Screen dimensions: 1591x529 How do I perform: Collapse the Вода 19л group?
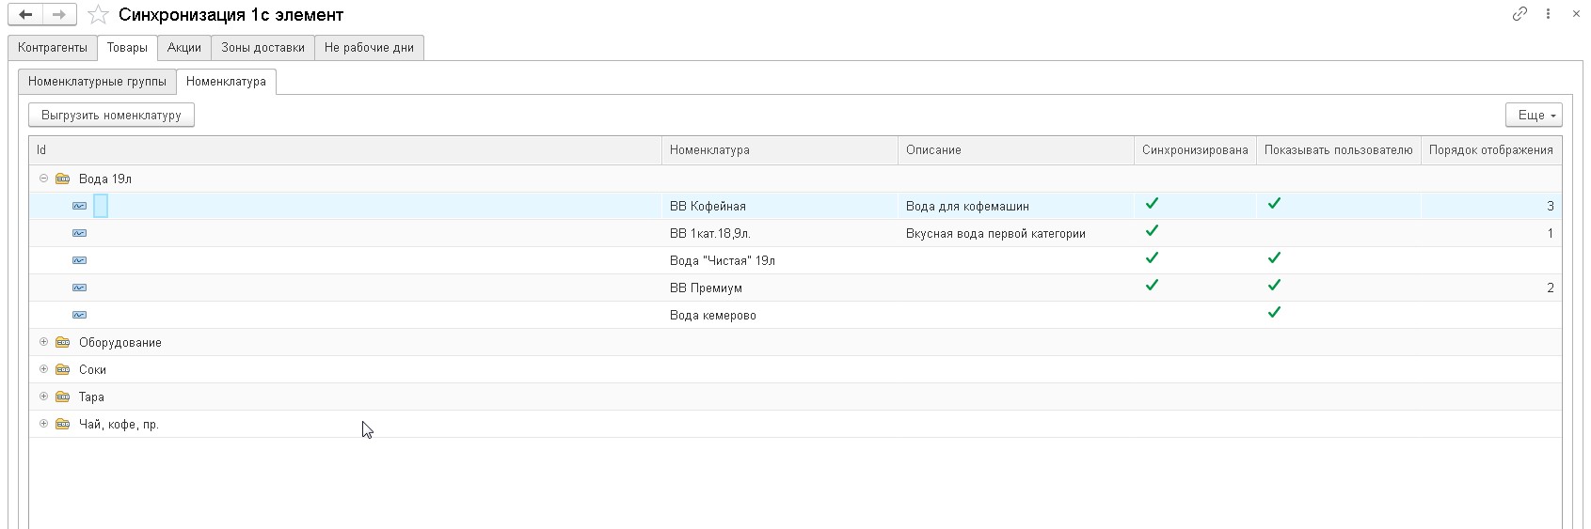[x=43, y=179]
